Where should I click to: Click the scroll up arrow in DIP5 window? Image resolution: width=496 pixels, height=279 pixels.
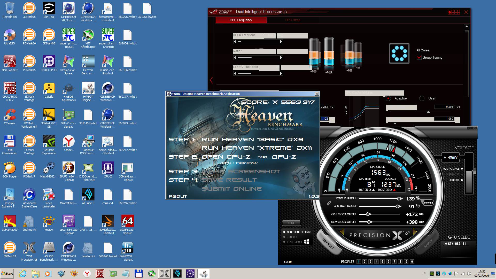pos(467,27)
